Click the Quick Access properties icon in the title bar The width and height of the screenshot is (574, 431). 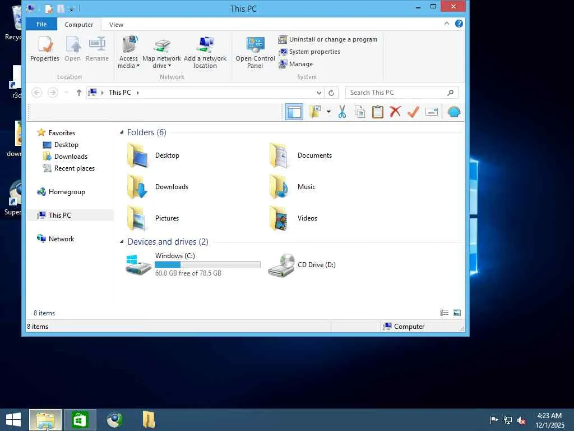(48, 8)
